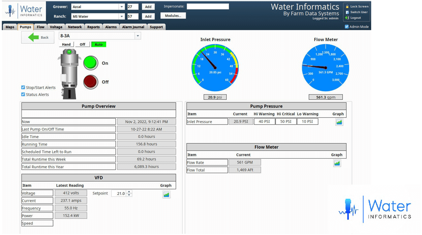Screen dimensions: 422x235
Task: Click the Back button with green arrow
Action: [38, 37]
